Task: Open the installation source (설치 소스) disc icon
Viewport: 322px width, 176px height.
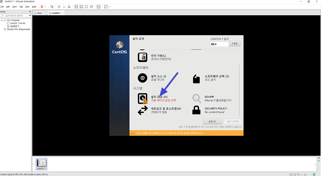Action: click(x=143, y=78)
